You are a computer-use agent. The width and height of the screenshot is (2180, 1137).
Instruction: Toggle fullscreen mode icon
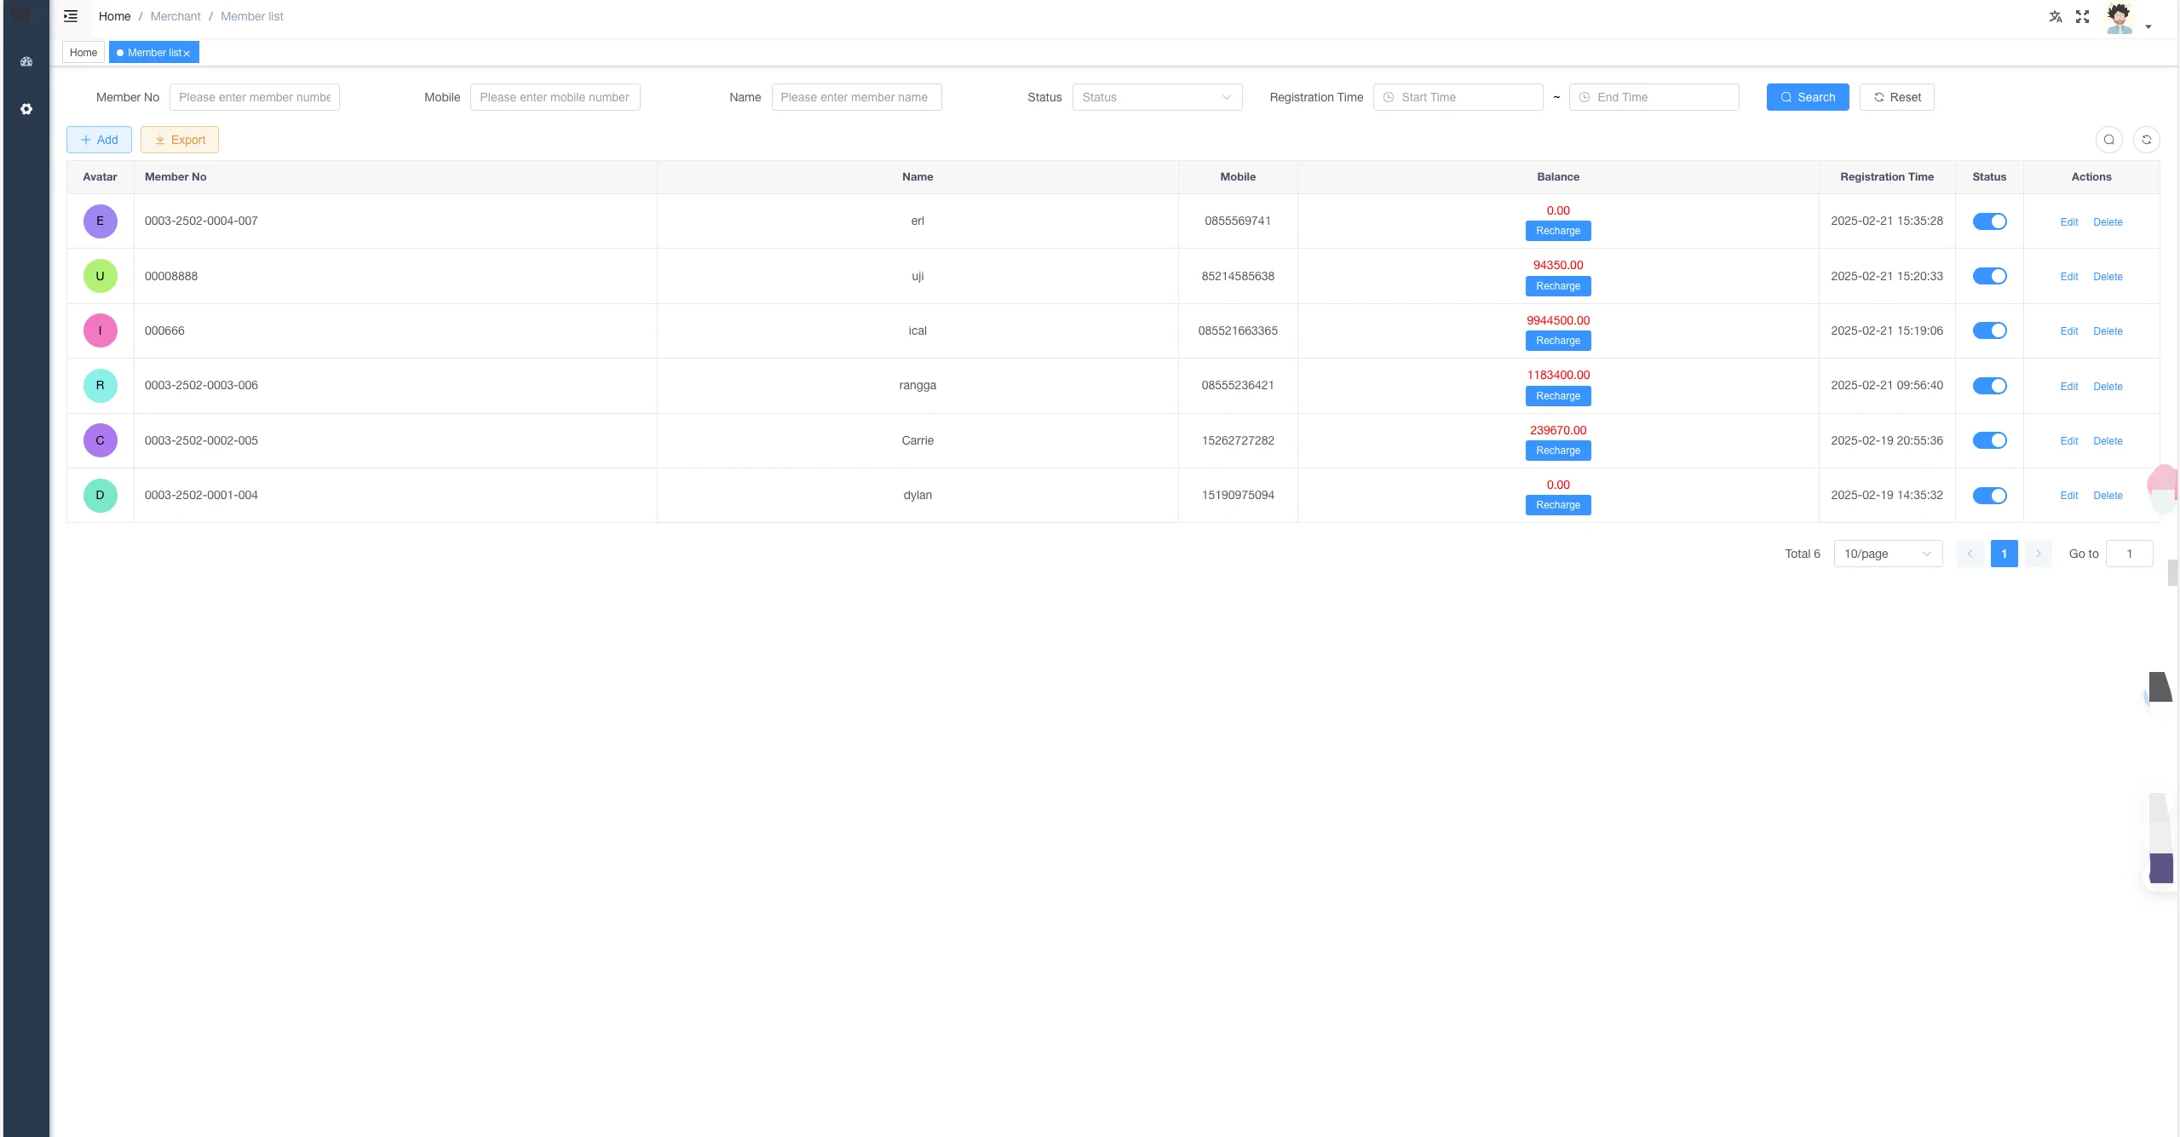pos(2083,16)
